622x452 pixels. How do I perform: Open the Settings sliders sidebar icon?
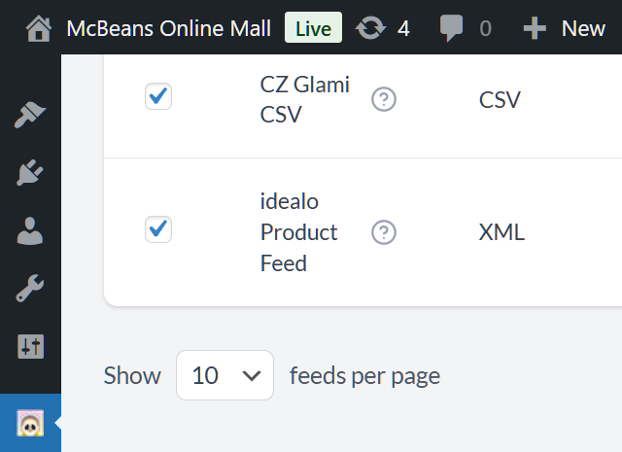pos(30,346)
